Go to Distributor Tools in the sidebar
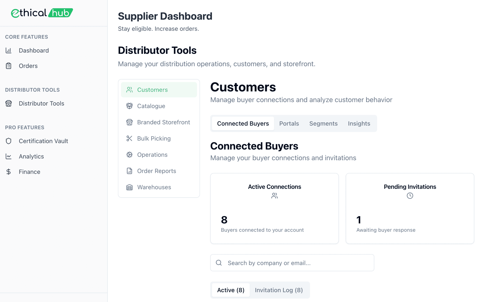The width and height of the screenshot is (479, 302). [x=41, y=103]
